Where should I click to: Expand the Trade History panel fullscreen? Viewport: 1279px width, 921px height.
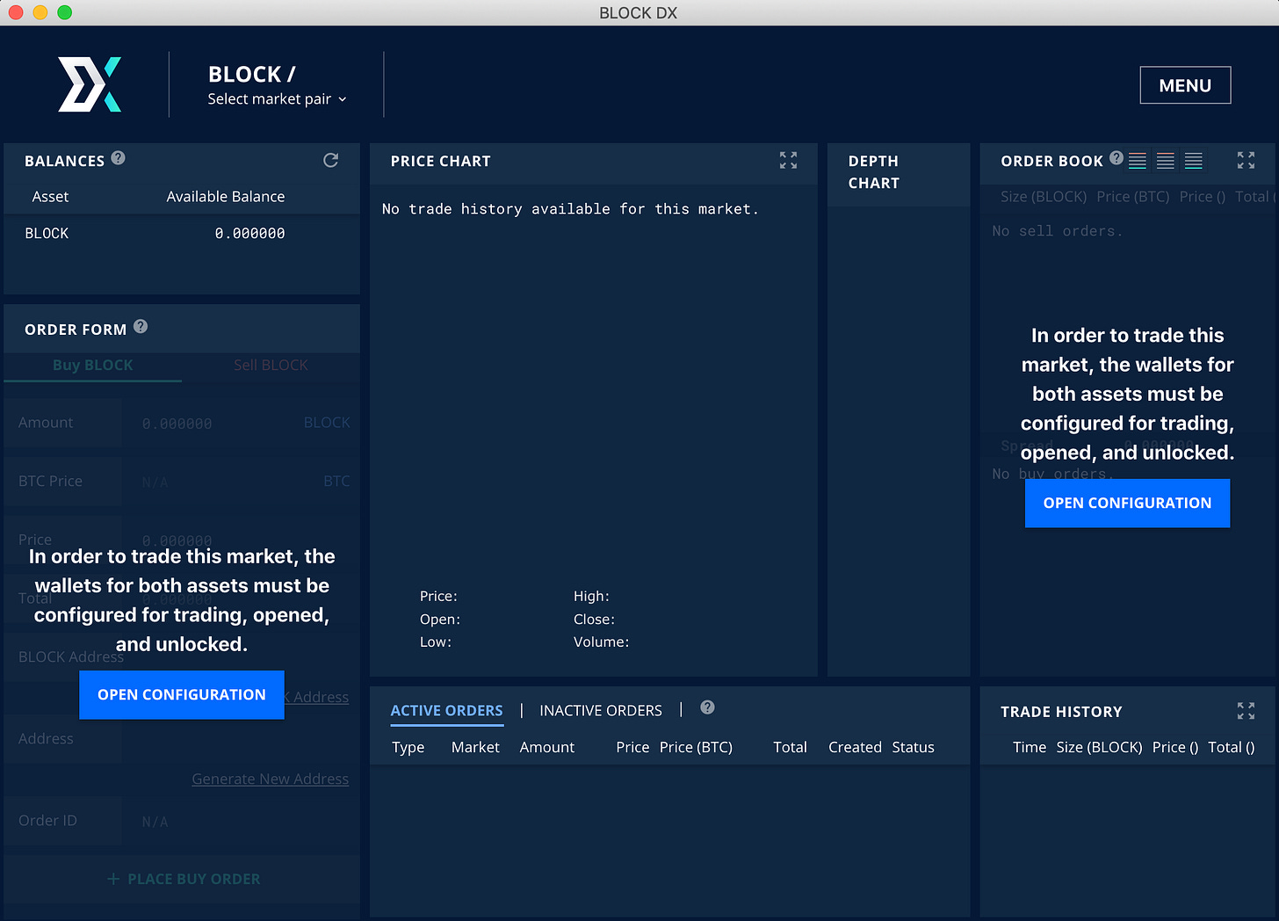tap(1246, 711)
